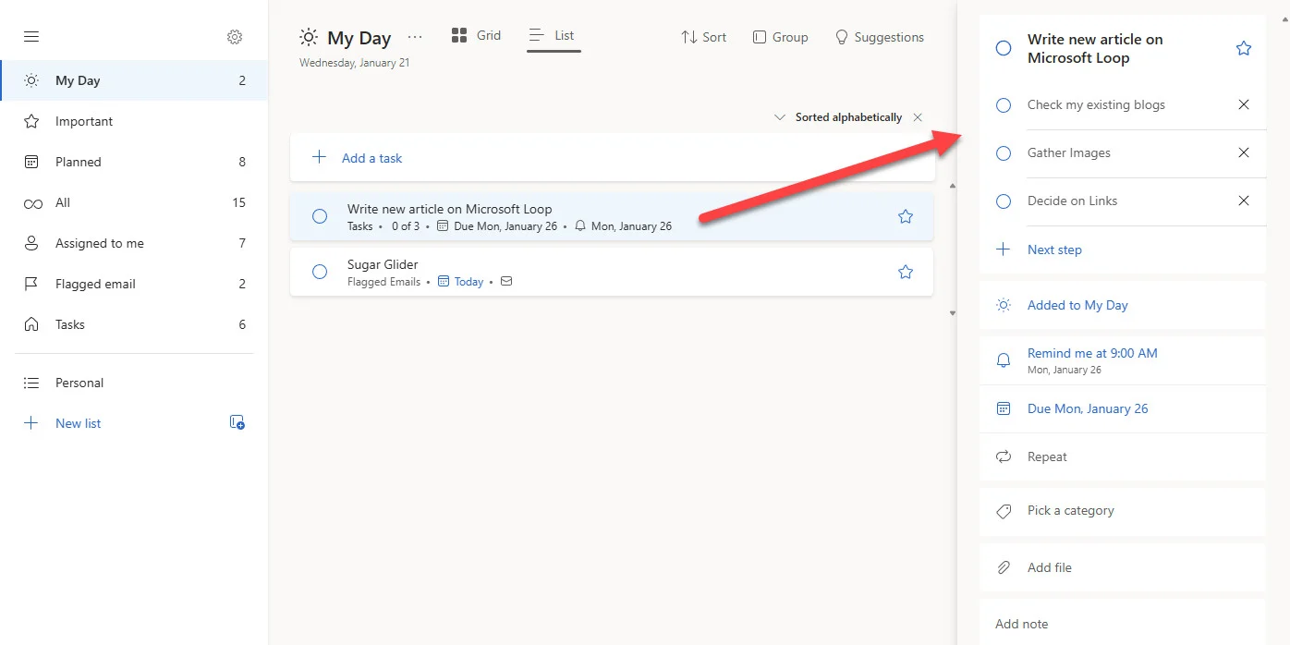The height and width of the screenshot is (645, 1290).
Task: Click the My Day heading title
Action: pyautogui.click(x=359, y=38)
